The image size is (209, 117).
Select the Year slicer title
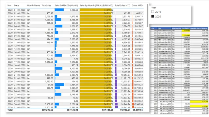pos(153,8)
